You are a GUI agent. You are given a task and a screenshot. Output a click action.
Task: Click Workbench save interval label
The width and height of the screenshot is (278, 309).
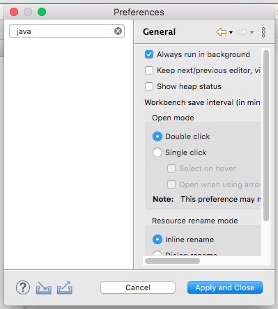[x=202, y=102]
